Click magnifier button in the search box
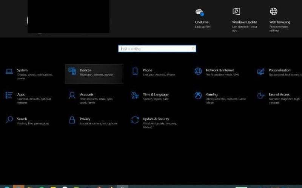The image size is (302, 188). click(x=193, y=49)
